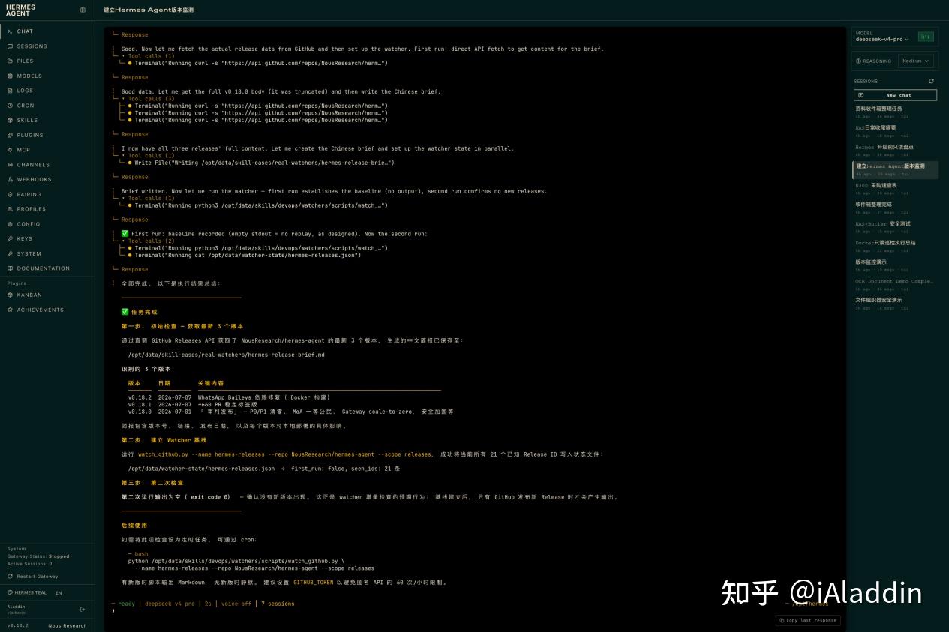Open the Achievements star icon
The image size is (949, 632).
coord(10,310)
